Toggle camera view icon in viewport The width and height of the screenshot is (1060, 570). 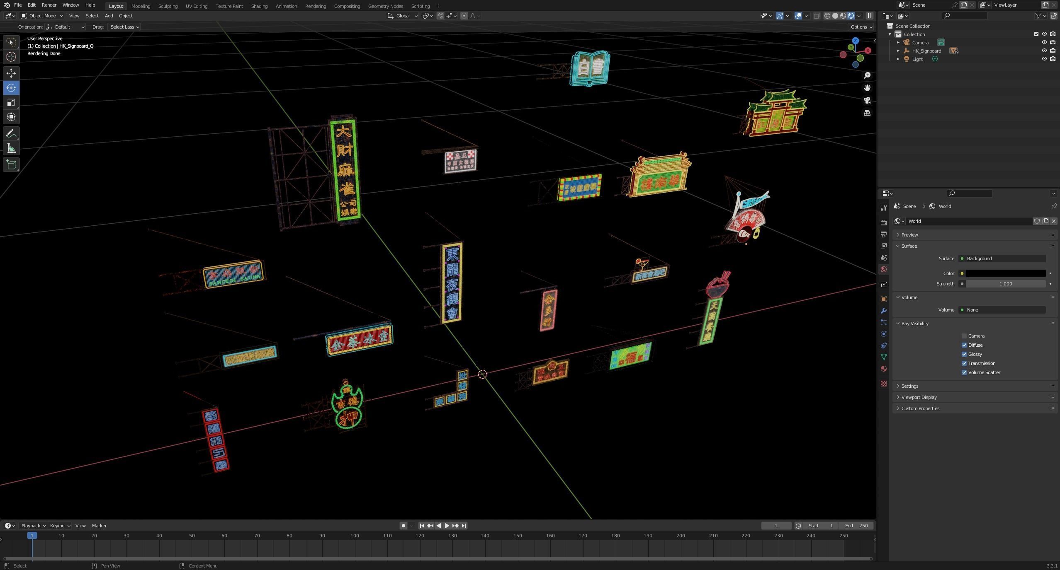tap(867, 101)
